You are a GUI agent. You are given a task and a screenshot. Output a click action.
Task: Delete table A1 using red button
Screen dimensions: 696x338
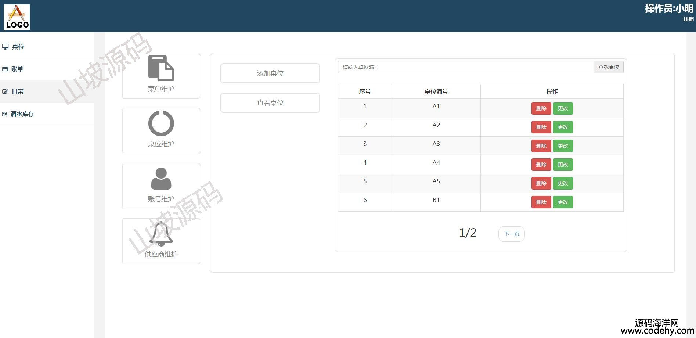pos(541,108)
